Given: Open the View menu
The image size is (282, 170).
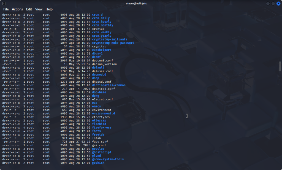Looking at the screenshot, I should coord(39,9).
